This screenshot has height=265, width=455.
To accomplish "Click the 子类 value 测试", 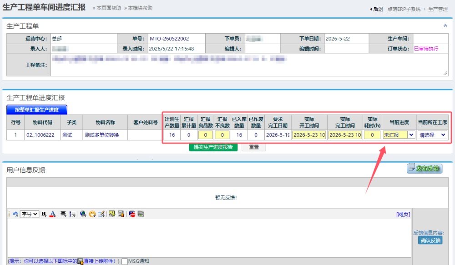I will [x=67, y=135].
